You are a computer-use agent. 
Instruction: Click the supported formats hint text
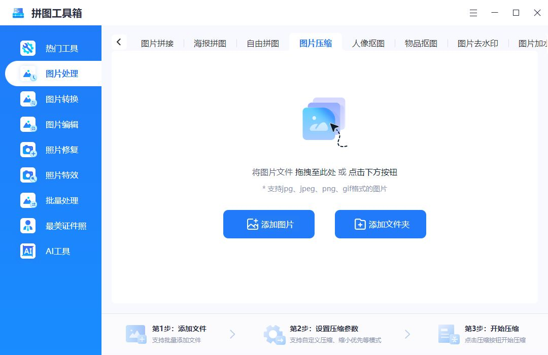tap(325, 189)
